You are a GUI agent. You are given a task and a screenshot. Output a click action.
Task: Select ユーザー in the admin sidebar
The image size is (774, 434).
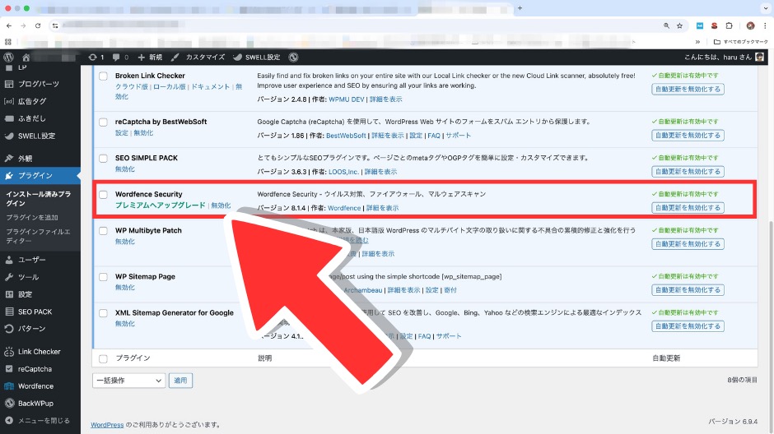point(32,260)
